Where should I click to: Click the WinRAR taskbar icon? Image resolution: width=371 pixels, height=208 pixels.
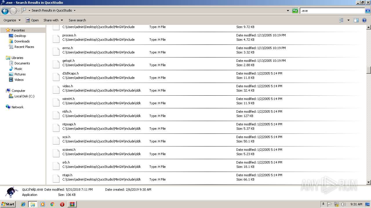[72, 204]
